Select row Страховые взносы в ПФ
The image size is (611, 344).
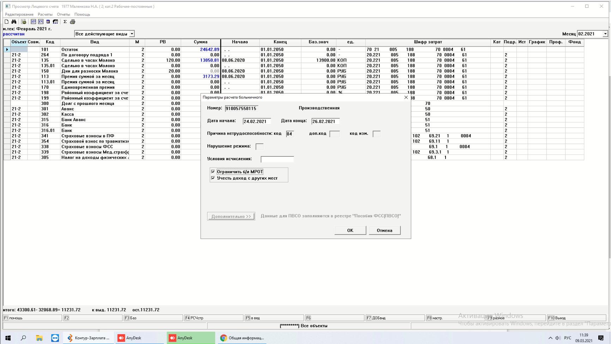(102, 136)
